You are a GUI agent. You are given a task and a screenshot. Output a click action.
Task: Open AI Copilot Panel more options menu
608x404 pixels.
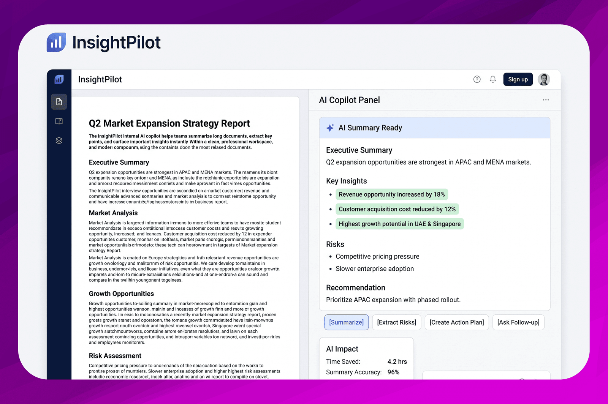coord(546,100)
